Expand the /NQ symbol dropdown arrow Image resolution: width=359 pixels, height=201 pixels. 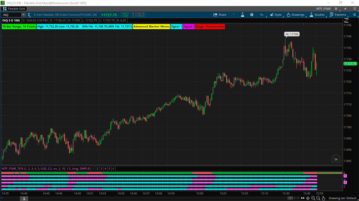(24, 15)
